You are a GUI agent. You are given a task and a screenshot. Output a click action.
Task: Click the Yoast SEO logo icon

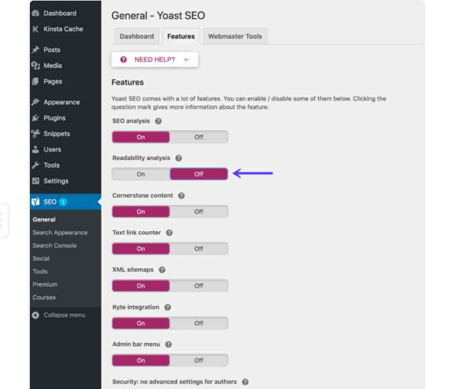36,201
